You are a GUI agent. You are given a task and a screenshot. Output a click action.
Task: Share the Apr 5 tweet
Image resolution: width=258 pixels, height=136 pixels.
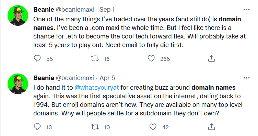211,127
